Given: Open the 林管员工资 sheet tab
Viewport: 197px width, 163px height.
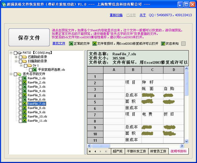Looking at the screenshot, I should [158, 151].
